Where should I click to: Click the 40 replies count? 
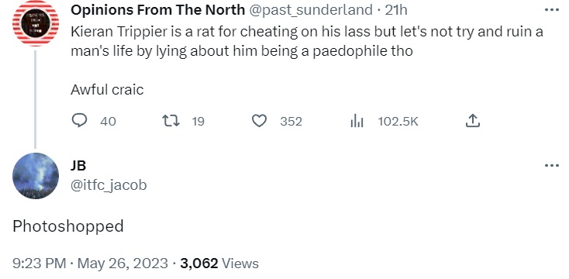(x=108, y=121)
